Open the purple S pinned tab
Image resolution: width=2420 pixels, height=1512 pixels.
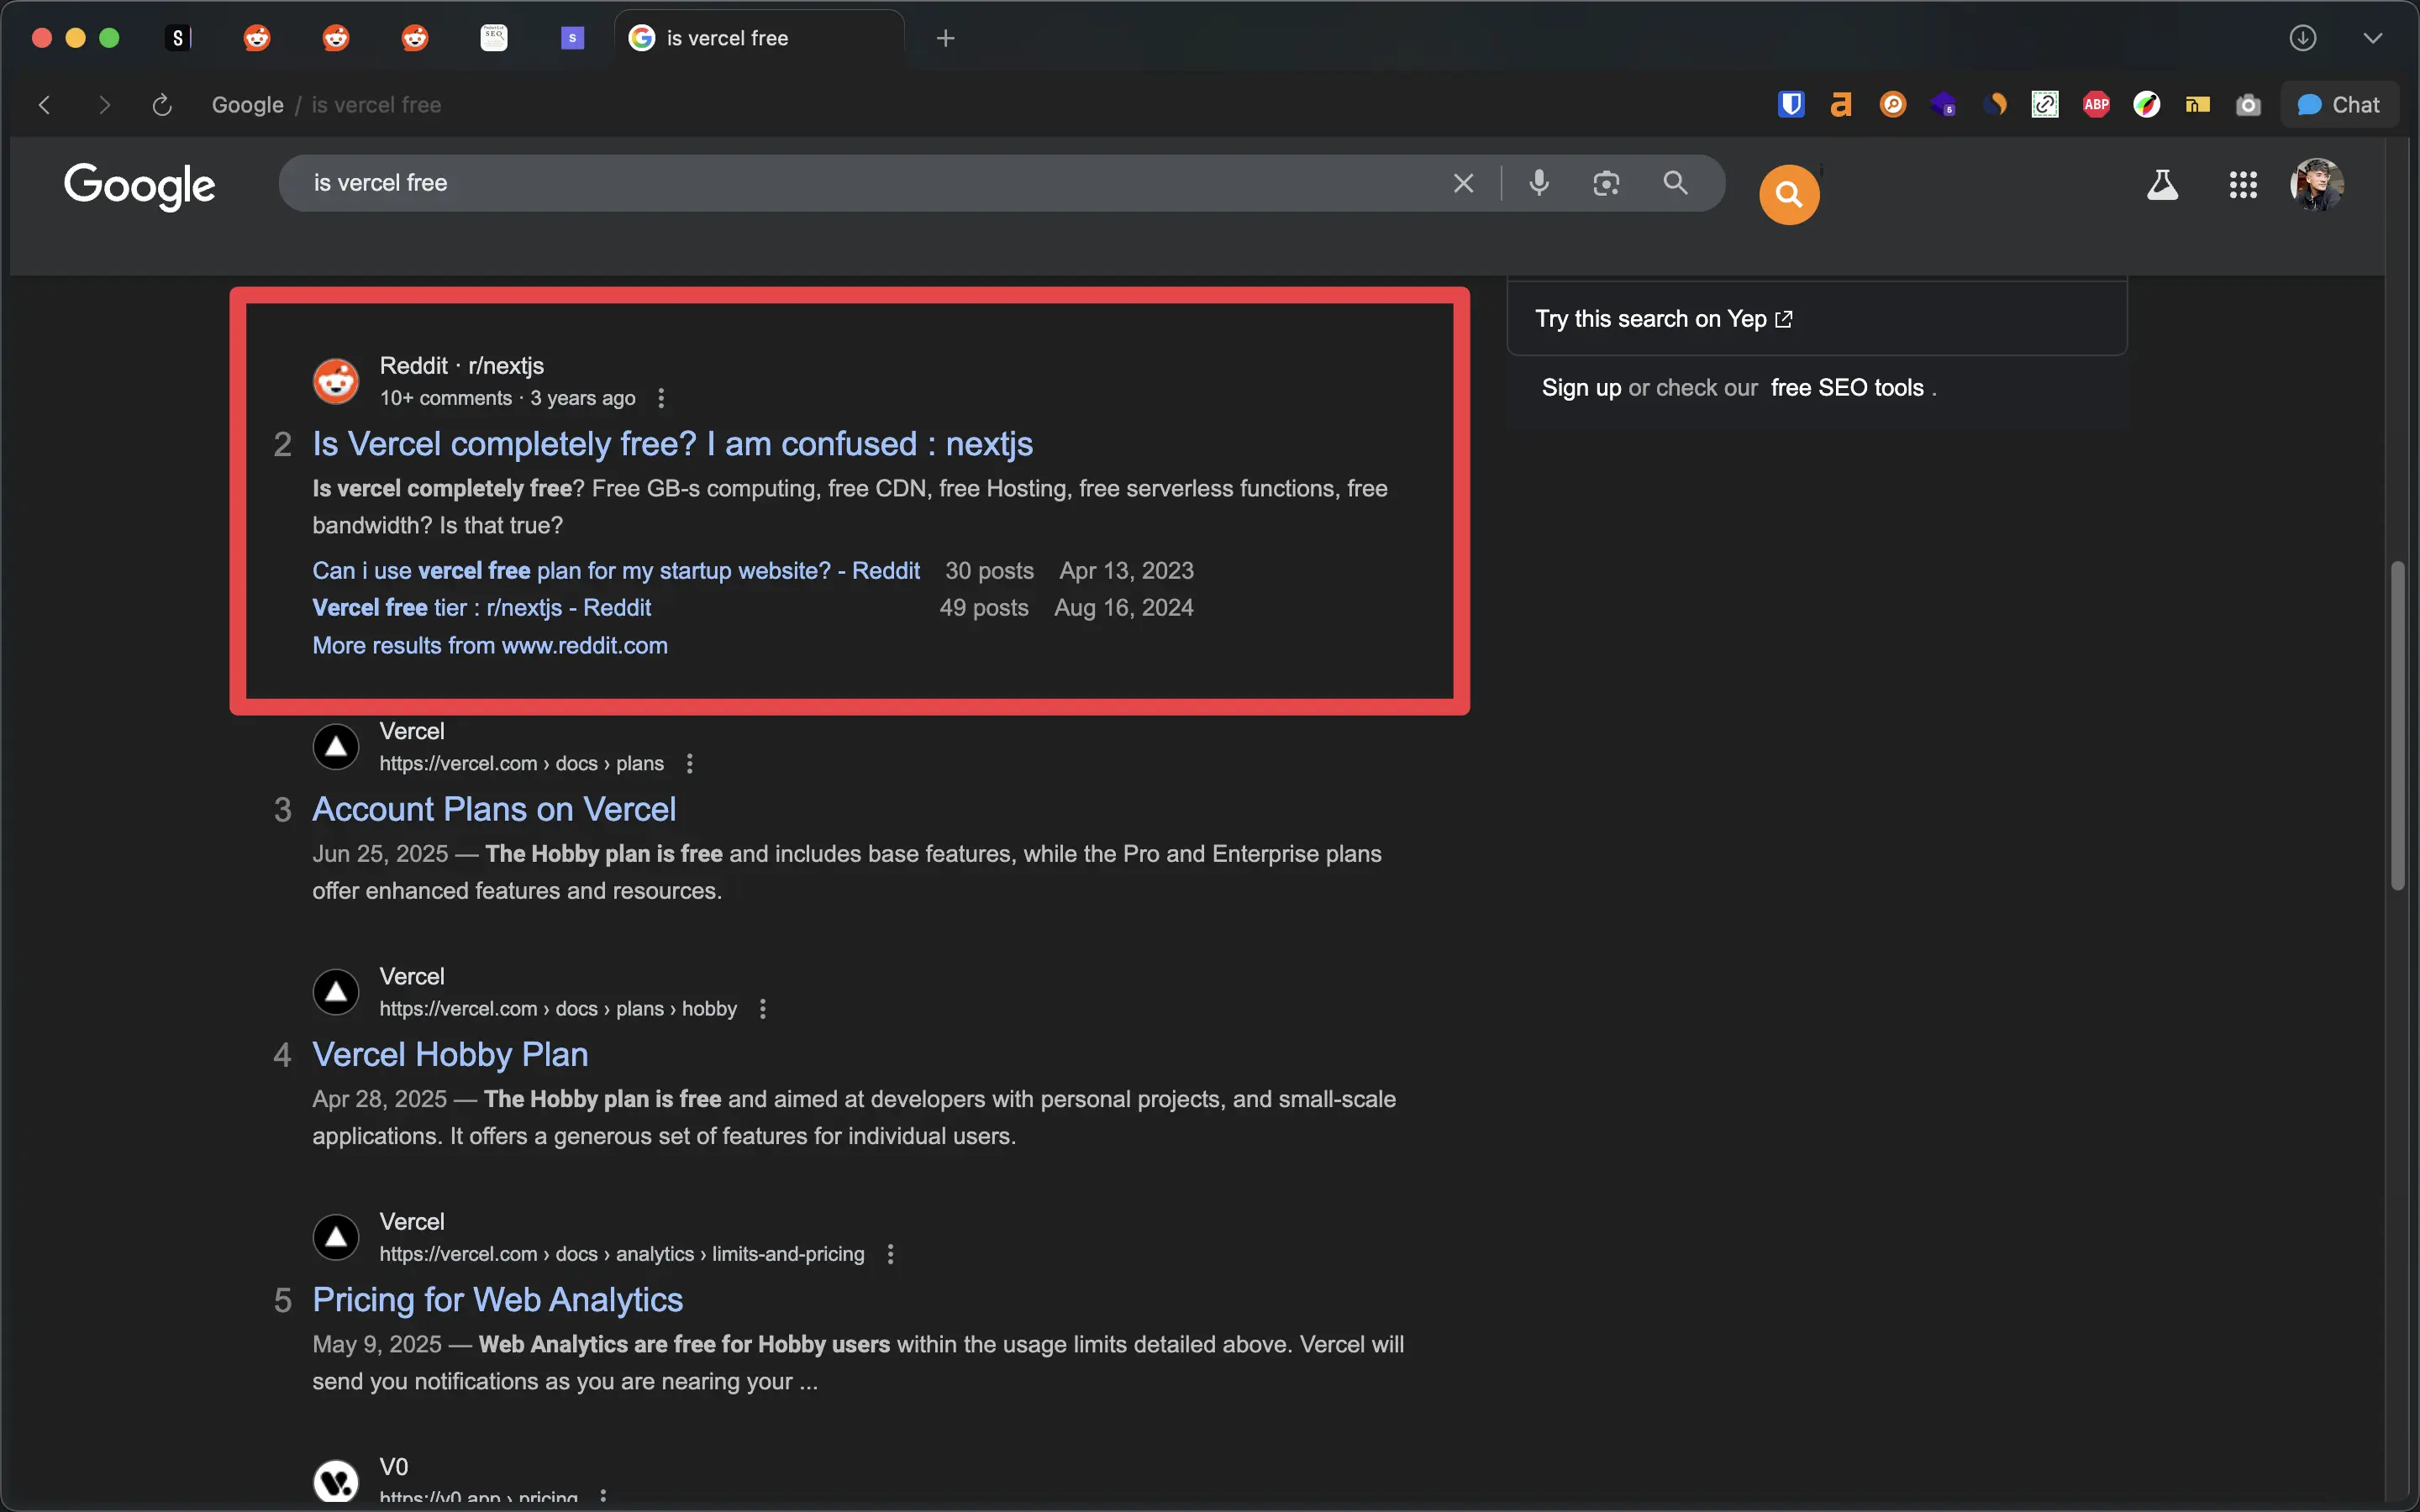[x=572, y=38]
